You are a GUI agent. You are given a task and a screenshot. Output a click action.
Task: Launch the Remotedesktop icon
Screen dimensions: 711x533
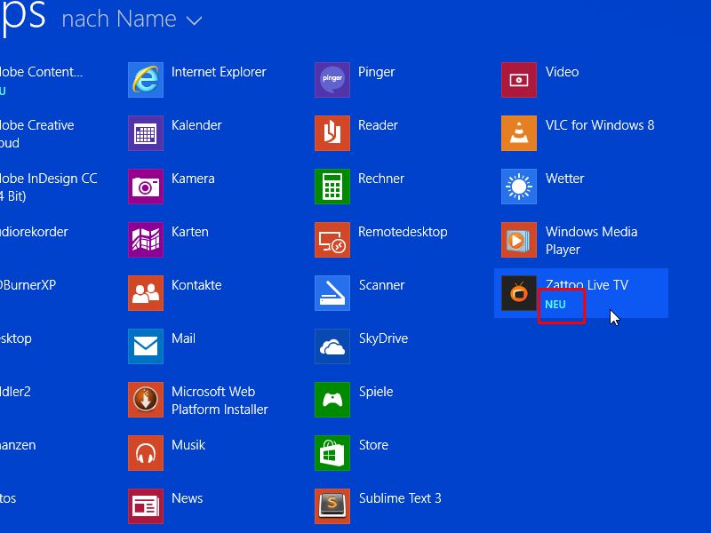pos(332,240)
